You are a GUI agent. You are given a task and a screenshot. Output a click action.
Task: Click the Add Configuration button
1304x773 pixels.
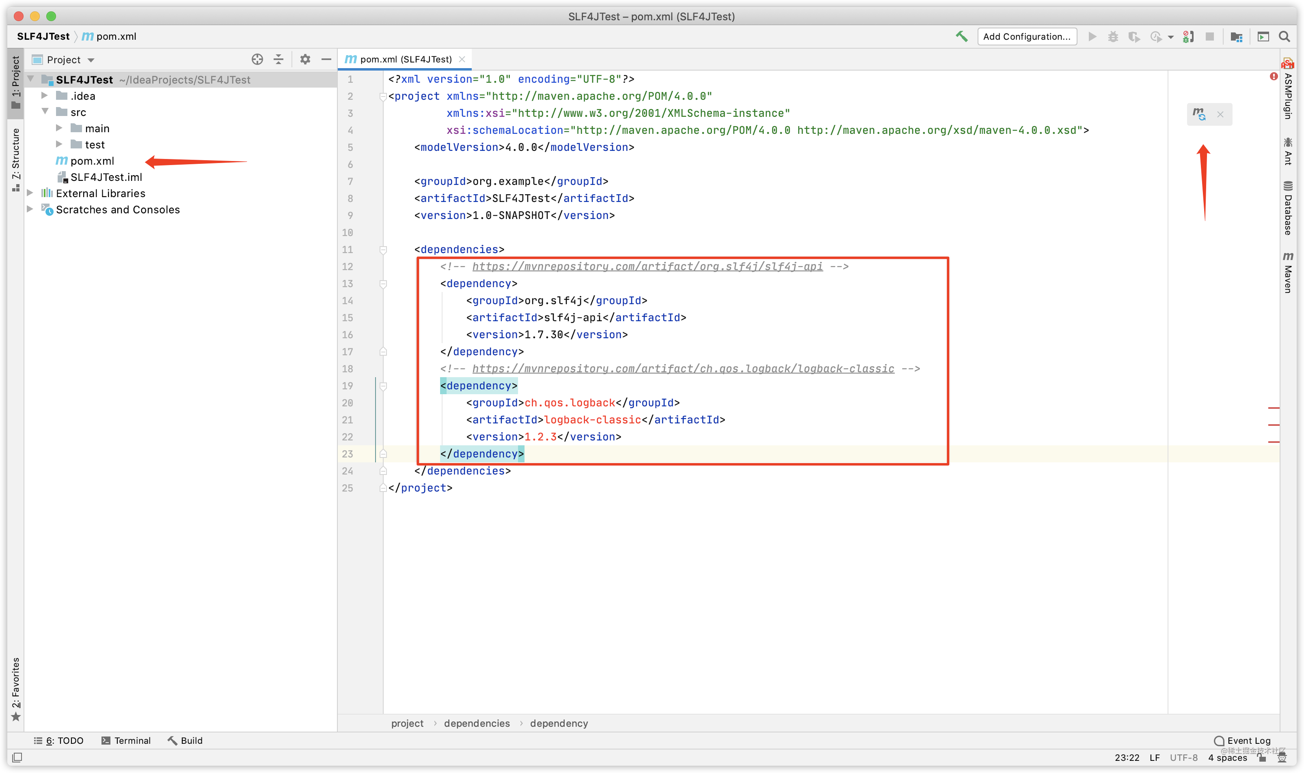point(1026,36)
